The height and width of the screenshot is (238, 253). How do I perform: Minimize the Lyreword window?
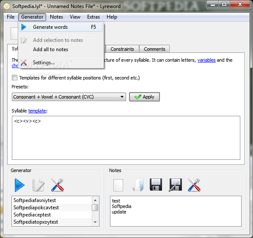[x=213, y=4]
